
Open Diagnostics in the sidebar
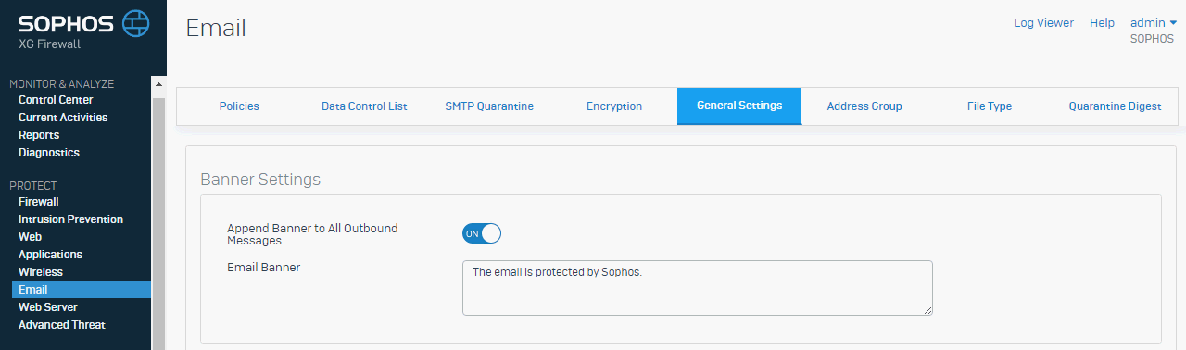coord(49,153)
